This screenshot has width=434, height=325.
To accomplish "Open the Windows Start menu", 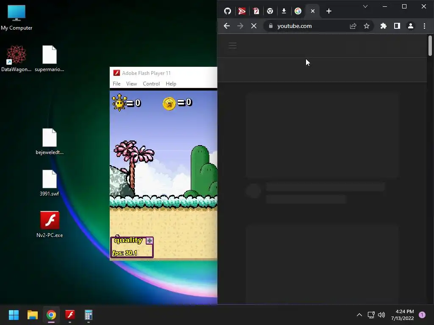I will 14,315.
